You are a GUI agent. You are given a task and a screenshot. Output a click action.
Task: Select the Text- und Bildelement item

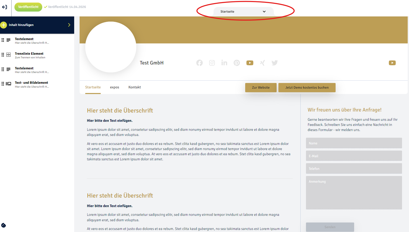coord(37,85)
